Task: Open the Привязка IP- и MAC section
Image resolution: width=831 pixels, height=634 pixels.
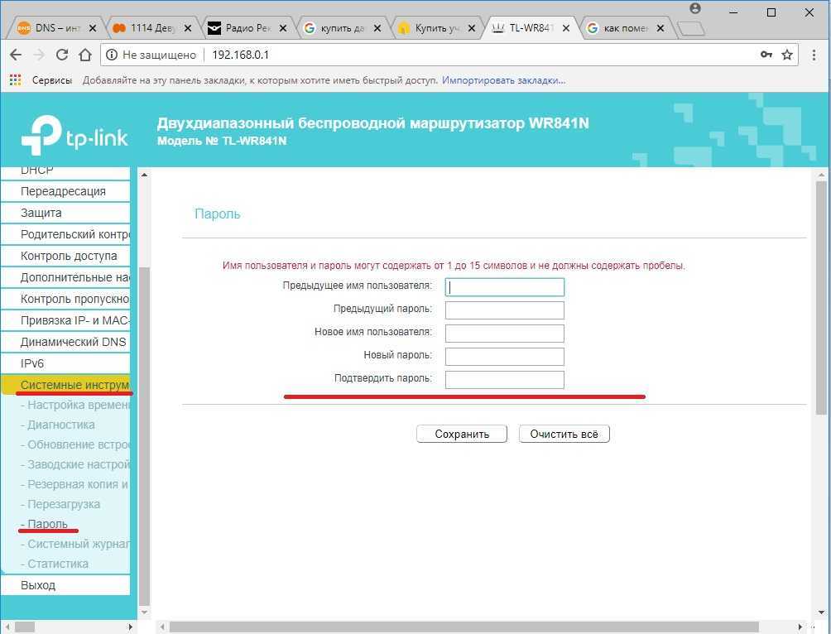Action: click(65, 320)
